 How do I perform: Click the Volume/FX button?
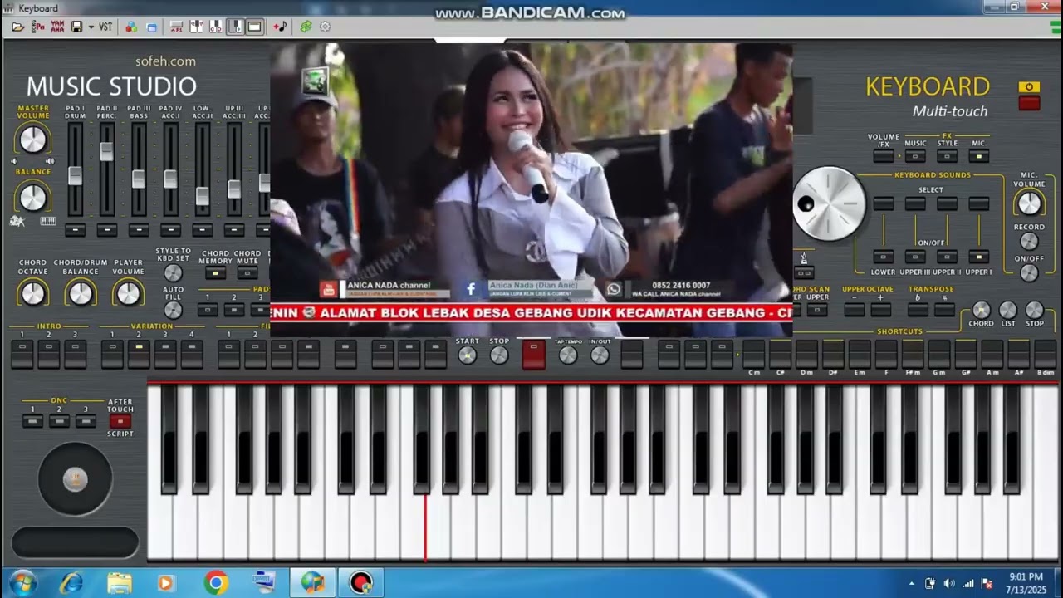point(884,155)
